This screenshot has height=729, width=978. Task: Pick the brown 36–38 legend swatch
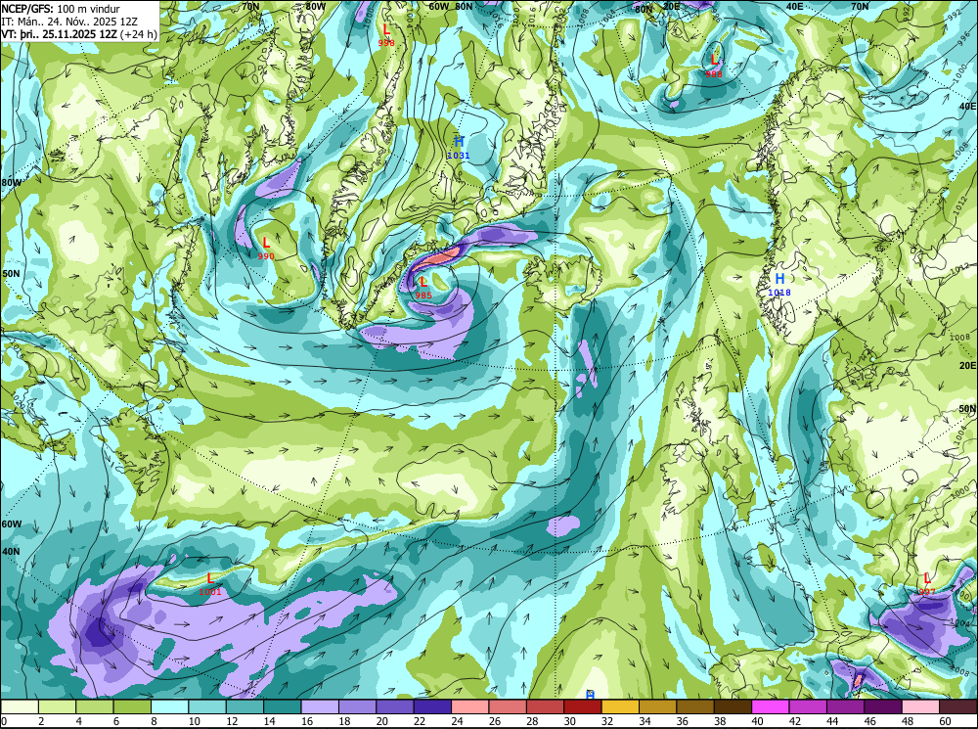tap(694, 706)
